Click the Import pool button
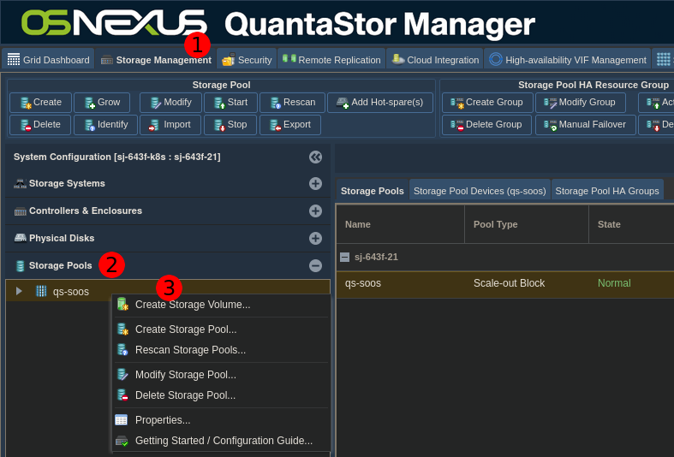 [170, 125]
